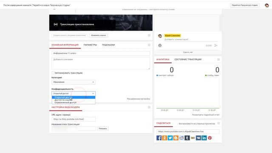Choose Доступ по ссылке option
Screen dimensions: 272x153
pyautogui.click(x=74, y=100)
